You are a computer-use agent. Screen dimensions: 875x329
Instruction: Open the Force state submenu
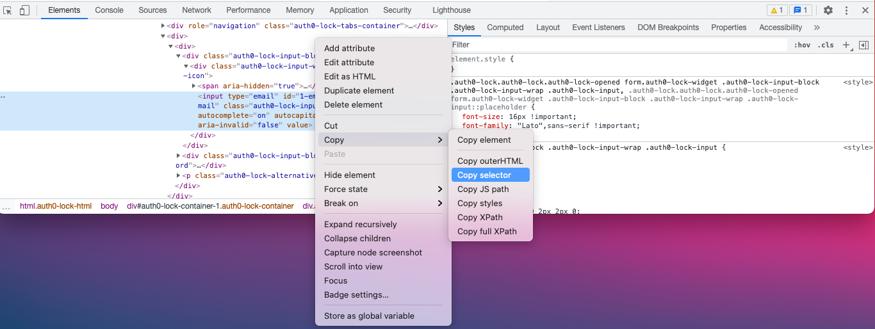click(383, 189)
